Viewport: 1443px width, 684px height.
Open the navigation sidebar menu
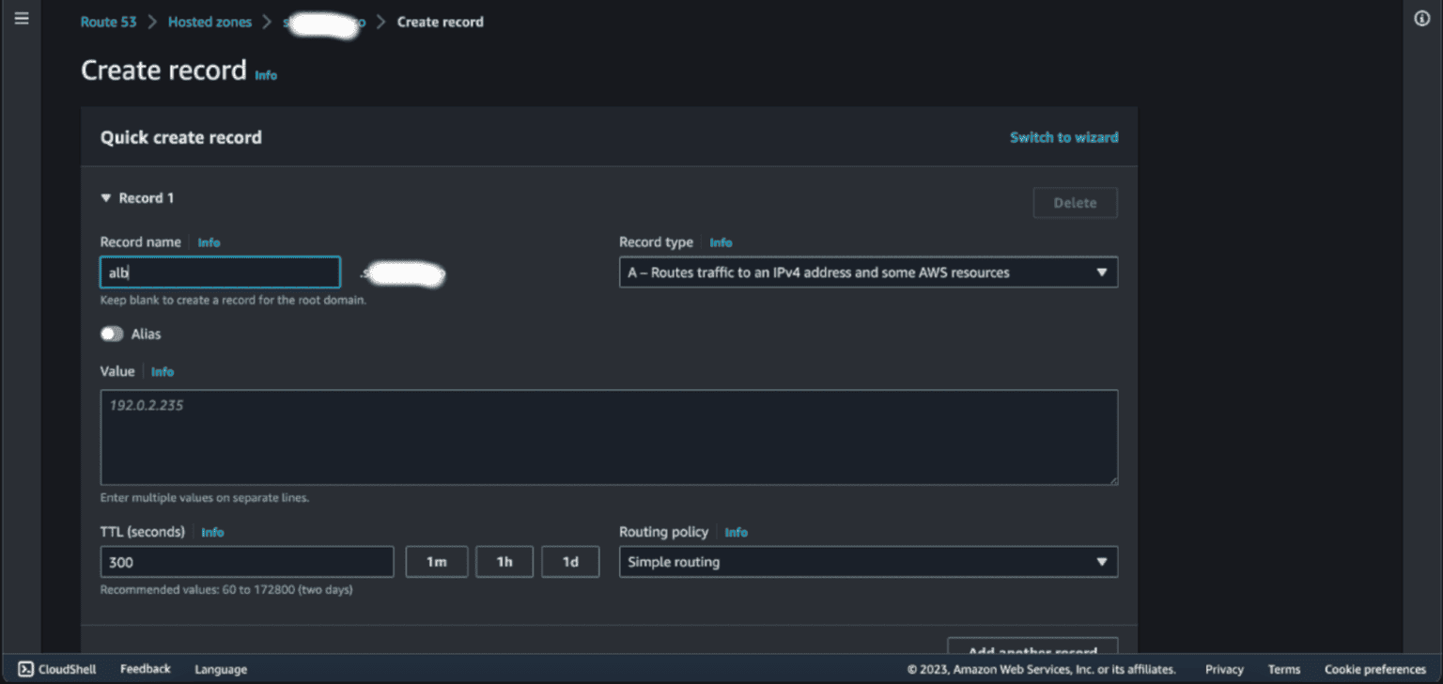click(22, 18)
